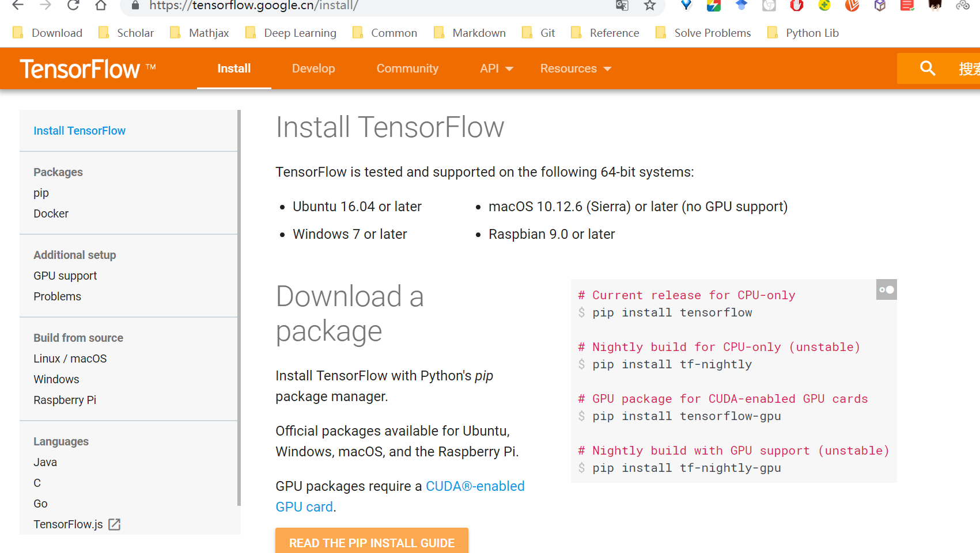Open the CUDA-enabled GPU card link
Screen dimensions: 980x553
[475, 486]
